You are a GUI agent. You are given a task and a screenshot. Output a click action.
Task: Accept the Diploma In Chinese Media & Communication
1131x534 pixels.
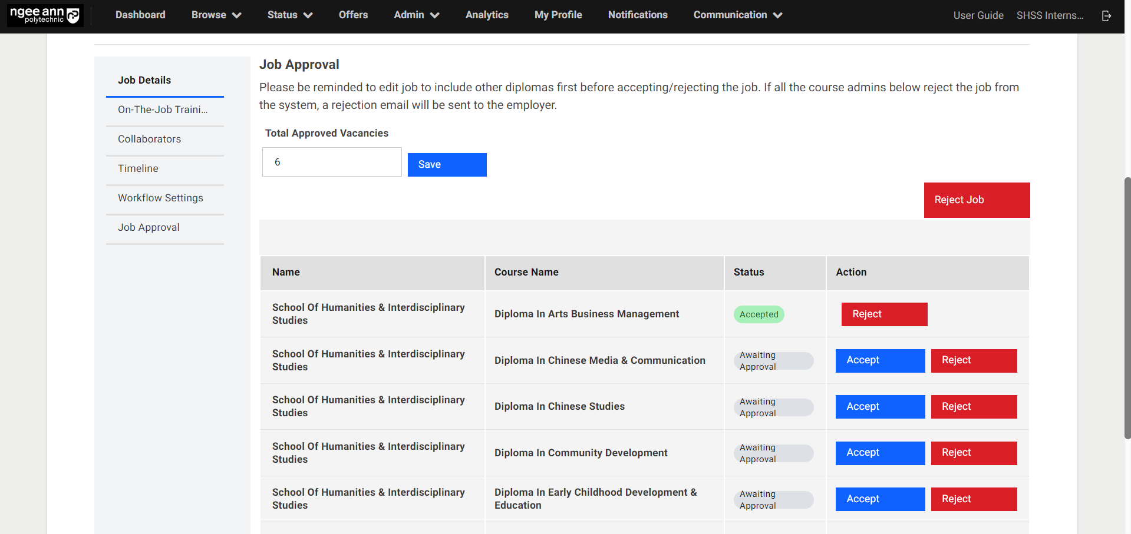[879, 360]
